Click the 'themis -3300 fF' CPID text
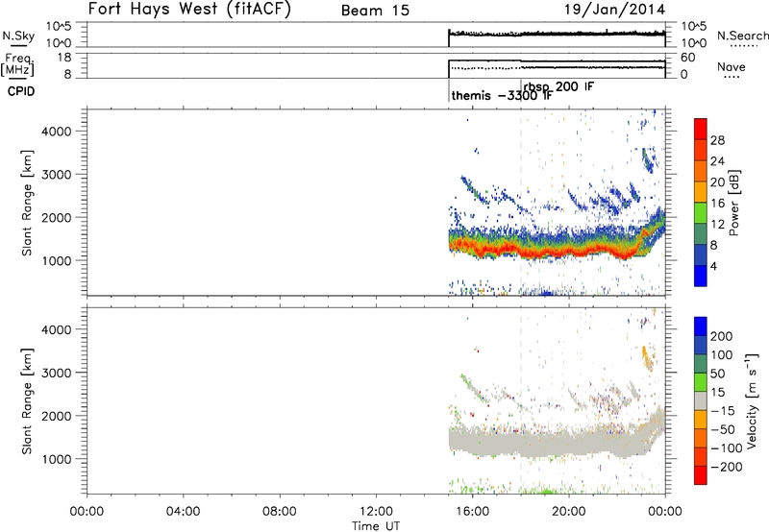The width and height of the screenshot is (769, 532). coord(502,95)
